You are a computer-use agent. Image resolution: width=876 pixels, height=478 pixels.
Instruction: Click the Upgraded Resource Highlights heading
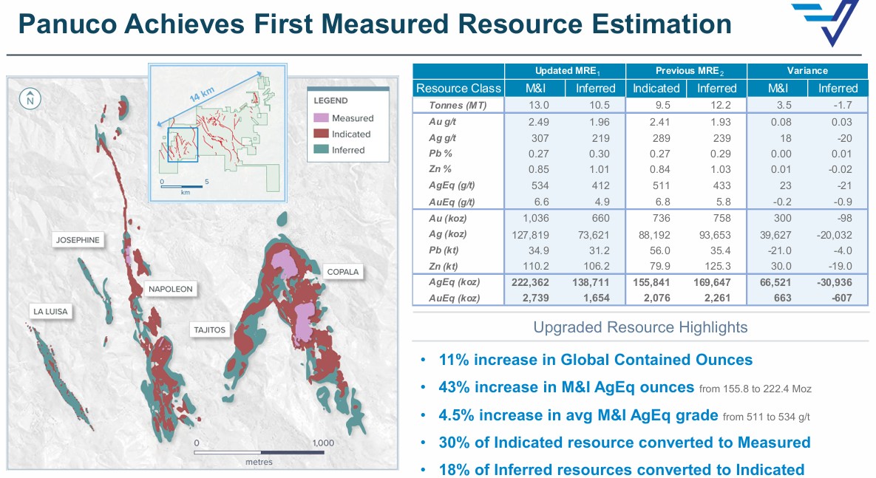(640, 327)
